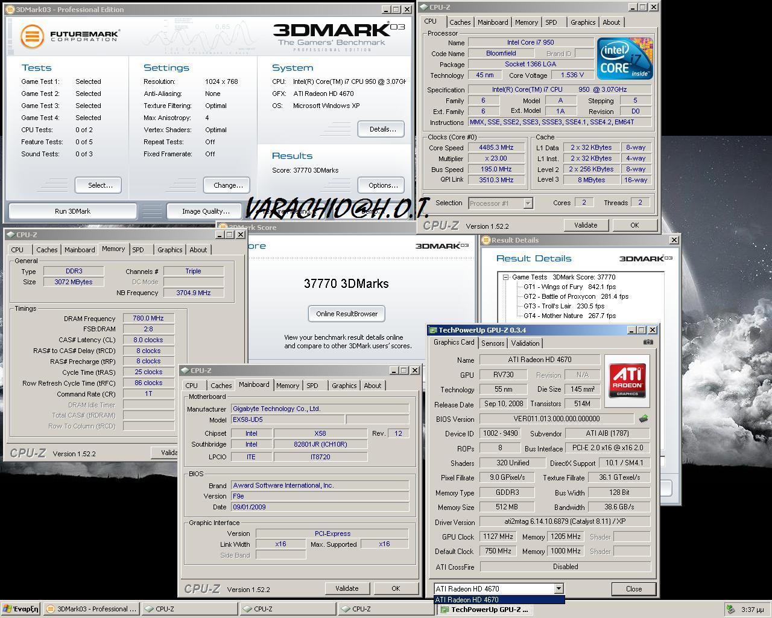Click the BIOS save chip icon in GPU-Z
Viewport: 772px width, 618px height.
tap(644, 418)
